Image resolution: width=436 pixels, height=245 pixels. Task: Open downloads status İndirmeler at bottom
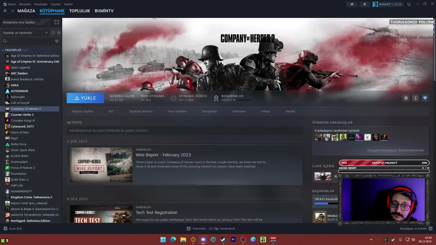coord(211,229)
